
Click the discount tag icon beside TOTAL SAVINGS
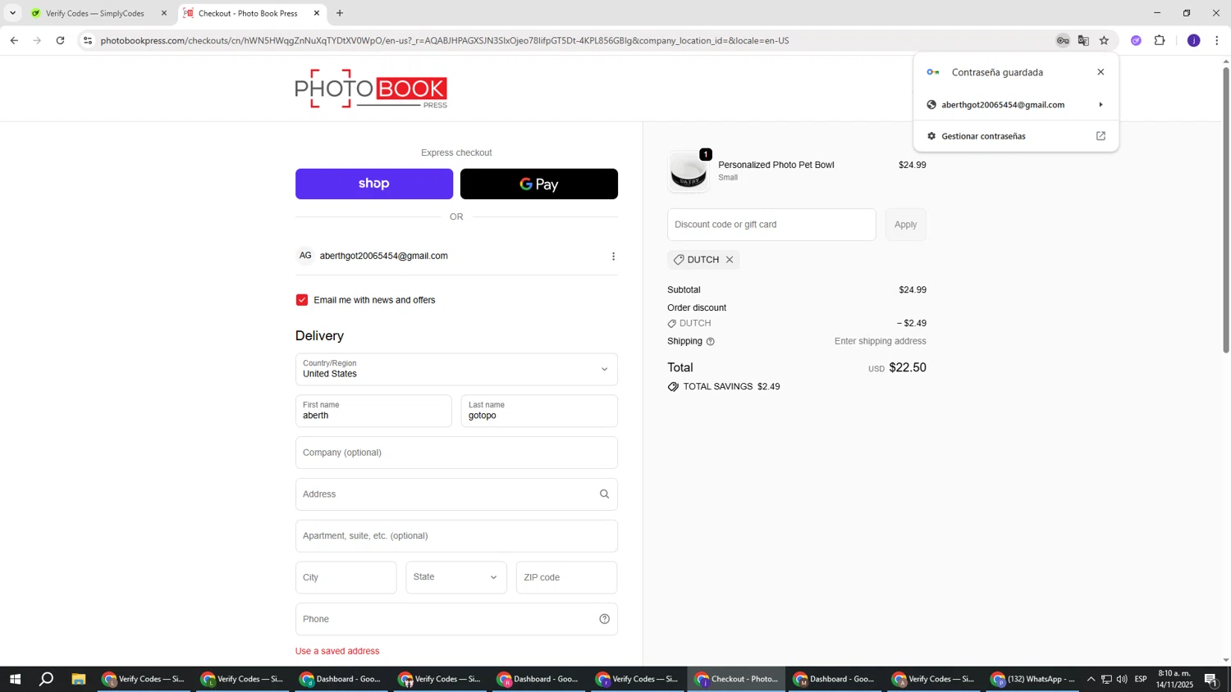673,387
